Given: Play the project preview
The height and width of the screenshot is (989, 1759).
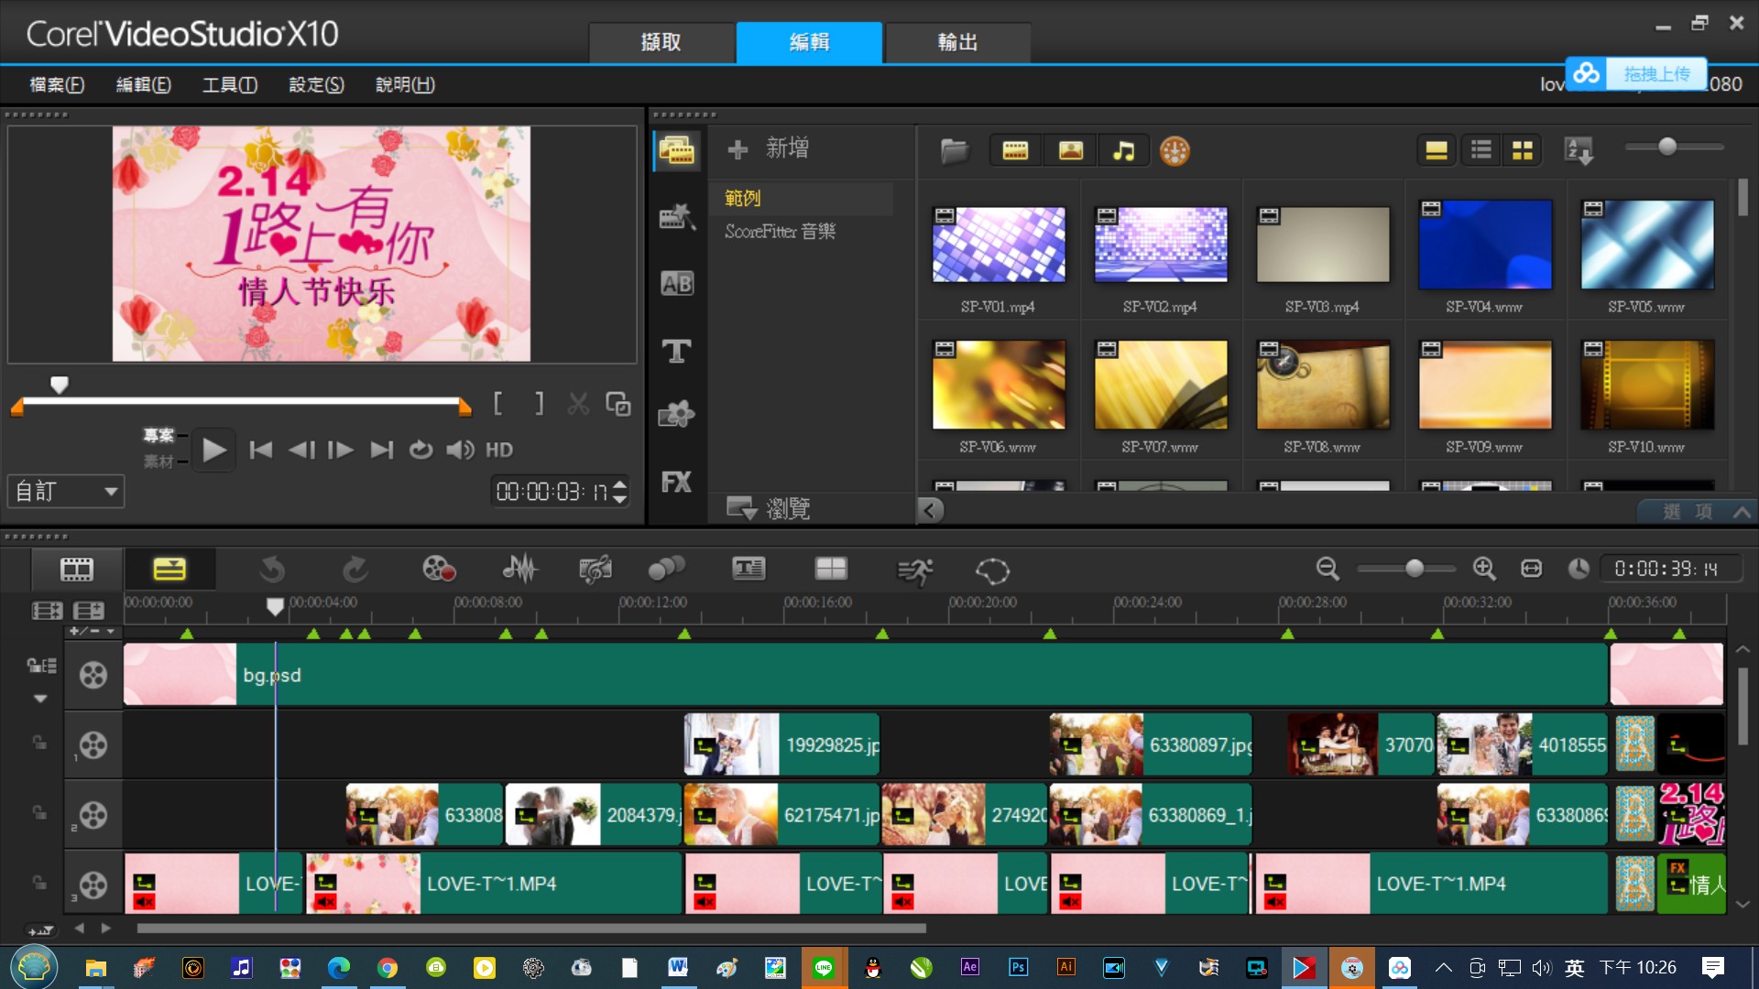Looking at the screenshot, I should pos(213,451).
